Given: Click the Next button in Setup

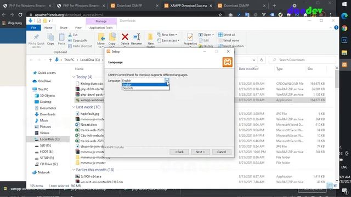Looking at the screenshot, I should click(x=200, y=152).
